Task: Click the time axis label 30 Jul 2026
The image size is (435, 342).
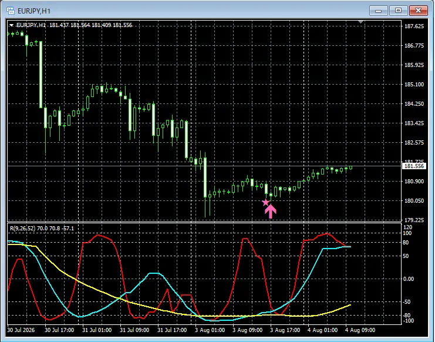Action: (21, 330)
